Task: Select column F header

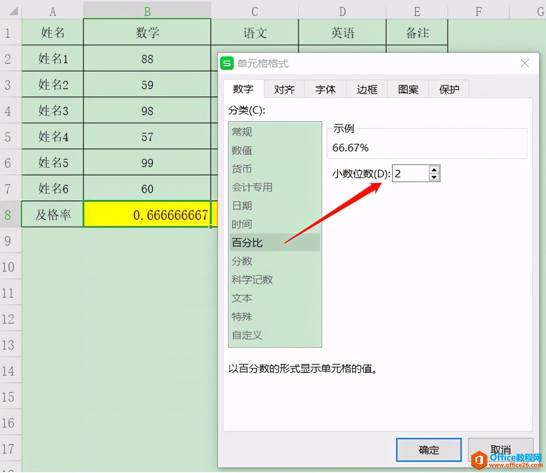Action: (x=479, y=11)
